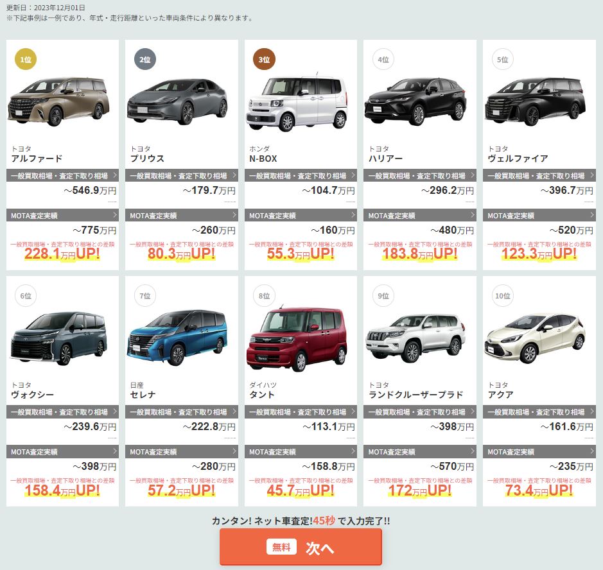This screenshot has height=570, width=603.
Task: Open セレナ MOTA査定実績 chevron
Action: (234, 451)
